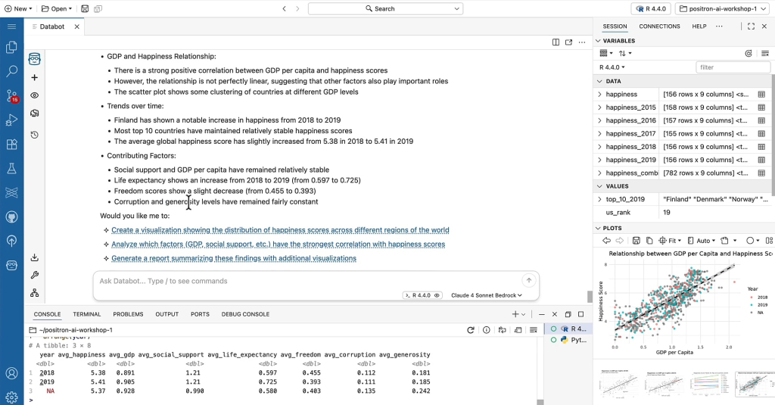
Task: Maximize the Session side panel
Action: pos(751,26)
